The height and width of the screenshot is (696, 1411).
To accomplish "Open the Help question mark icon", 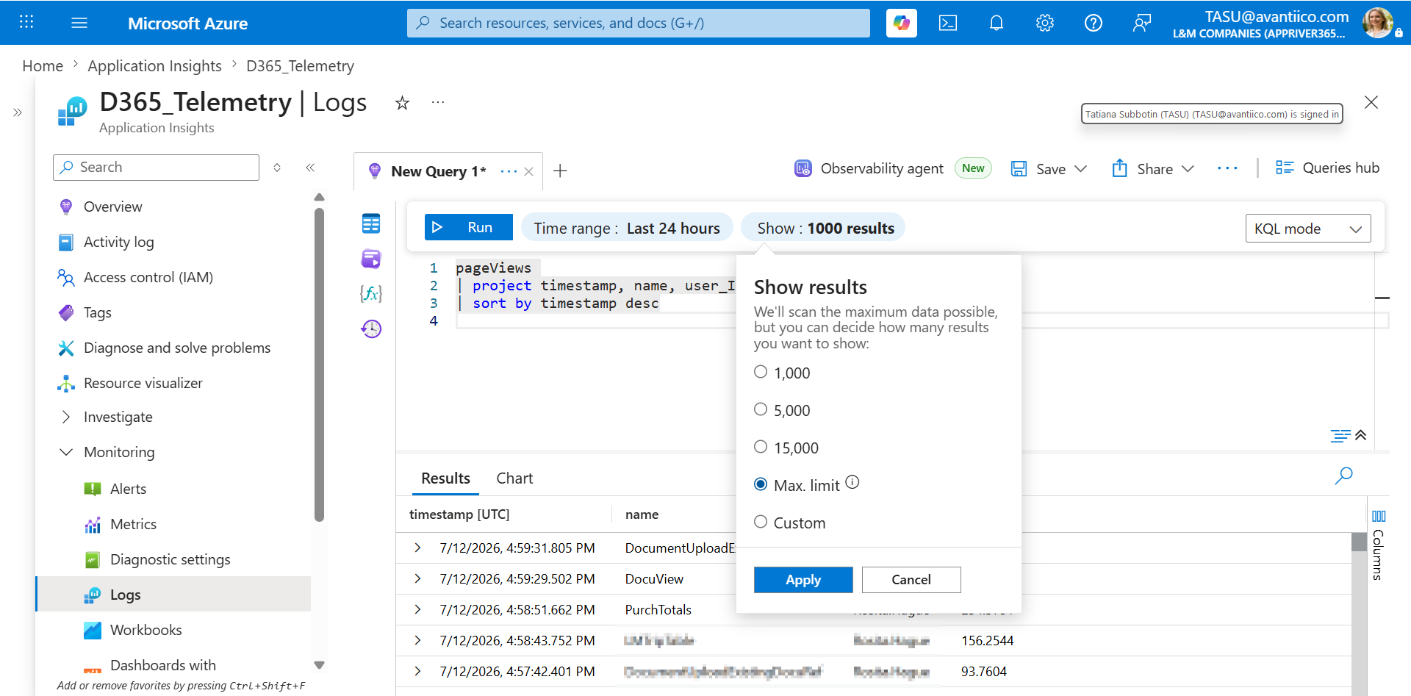I will pos(1094,23).
